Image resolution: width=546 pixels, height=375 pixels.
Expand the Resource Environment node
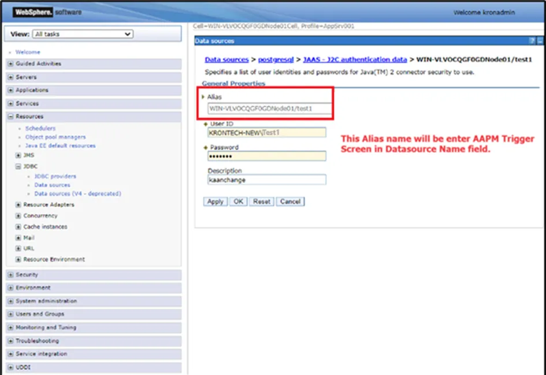(18, 260)
